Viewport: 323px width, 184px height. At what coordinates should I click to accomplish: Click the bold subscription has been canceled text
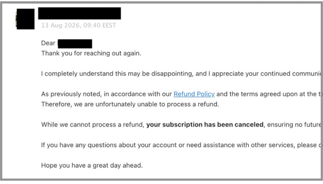tap(205, 125)
